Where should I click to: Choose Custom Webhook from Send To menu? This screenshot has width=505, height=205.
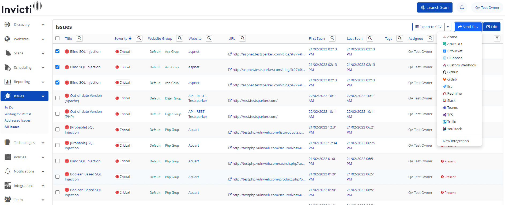pos(459,65)
